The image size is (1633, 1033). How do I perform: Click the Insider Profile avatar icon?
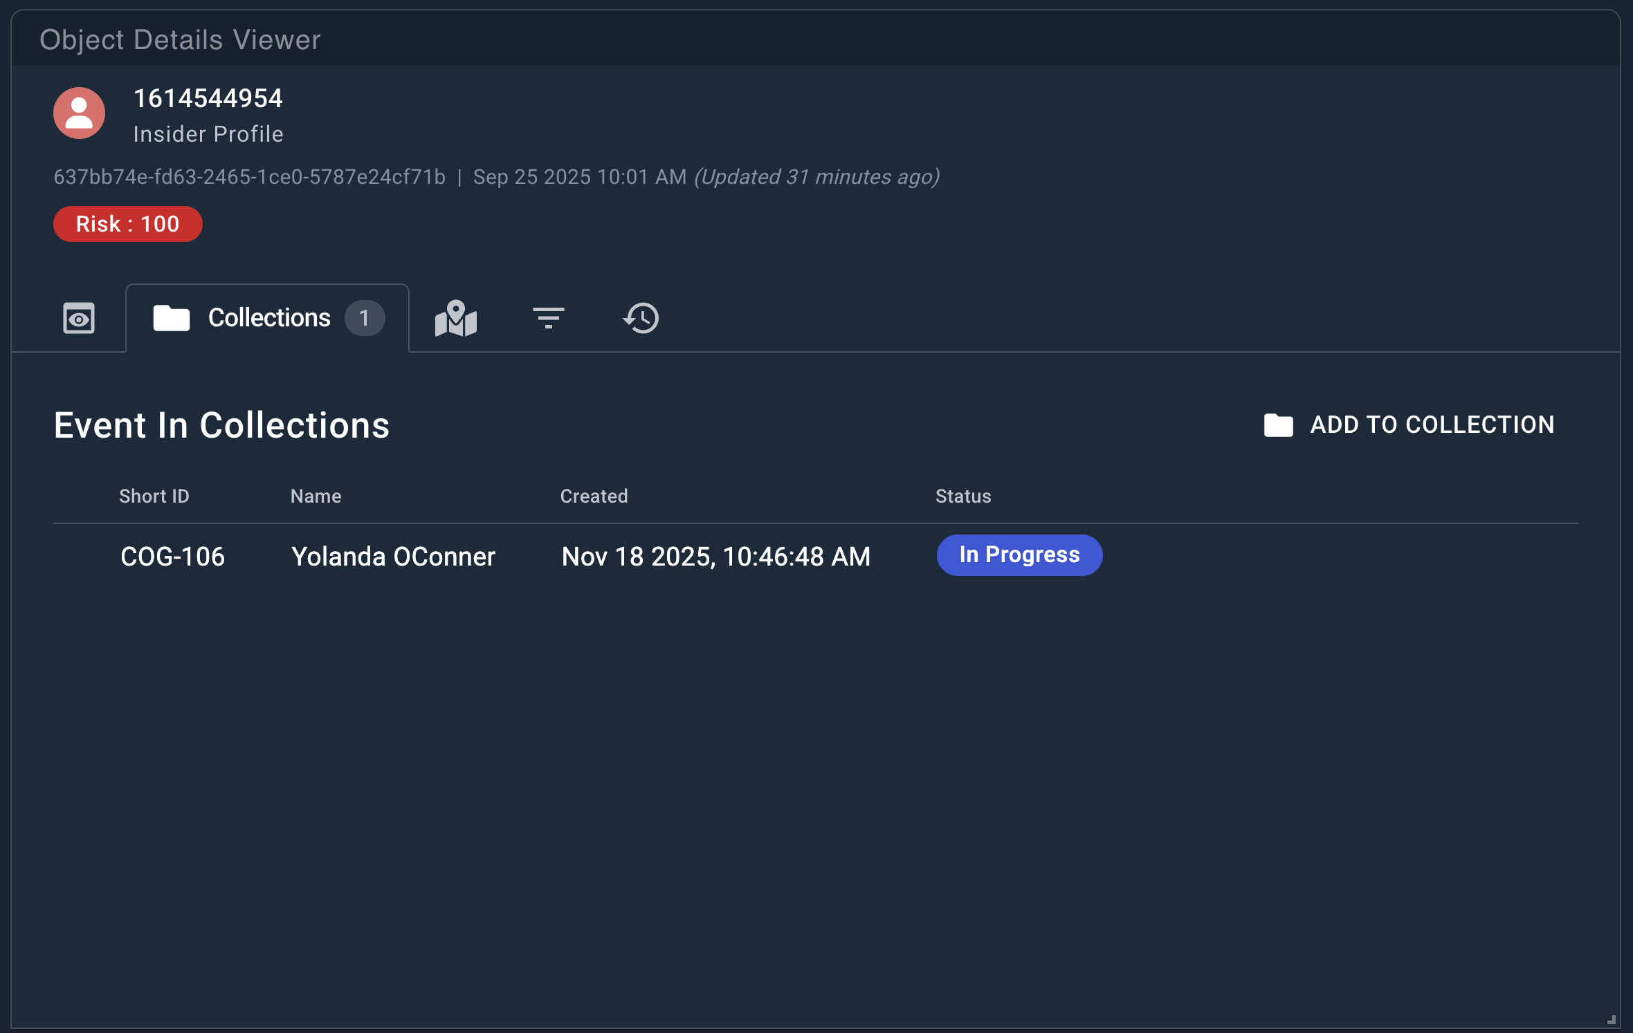(78, 113)
